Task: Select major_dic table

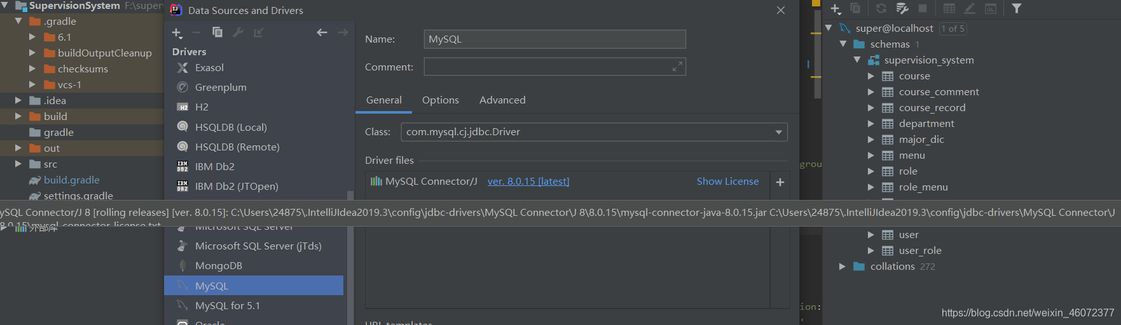Action: click(x=921, y=139)
